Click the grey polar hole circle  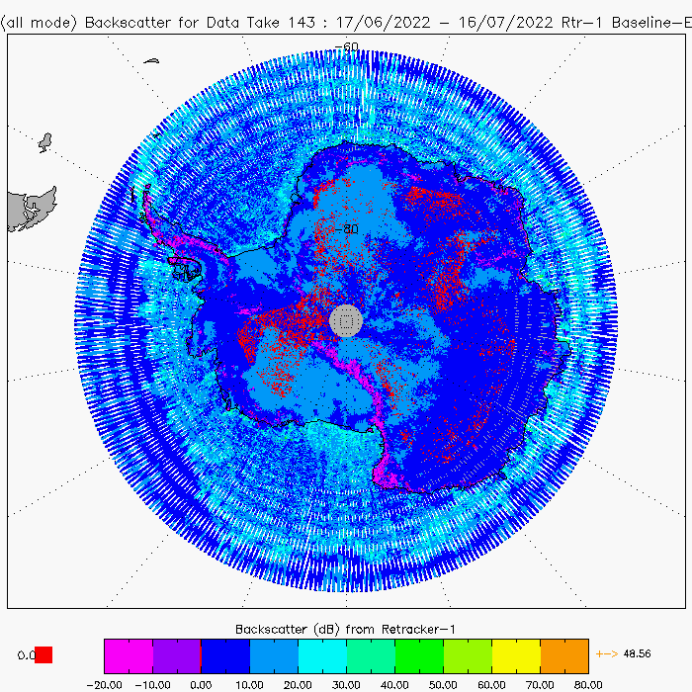[346, 321]
